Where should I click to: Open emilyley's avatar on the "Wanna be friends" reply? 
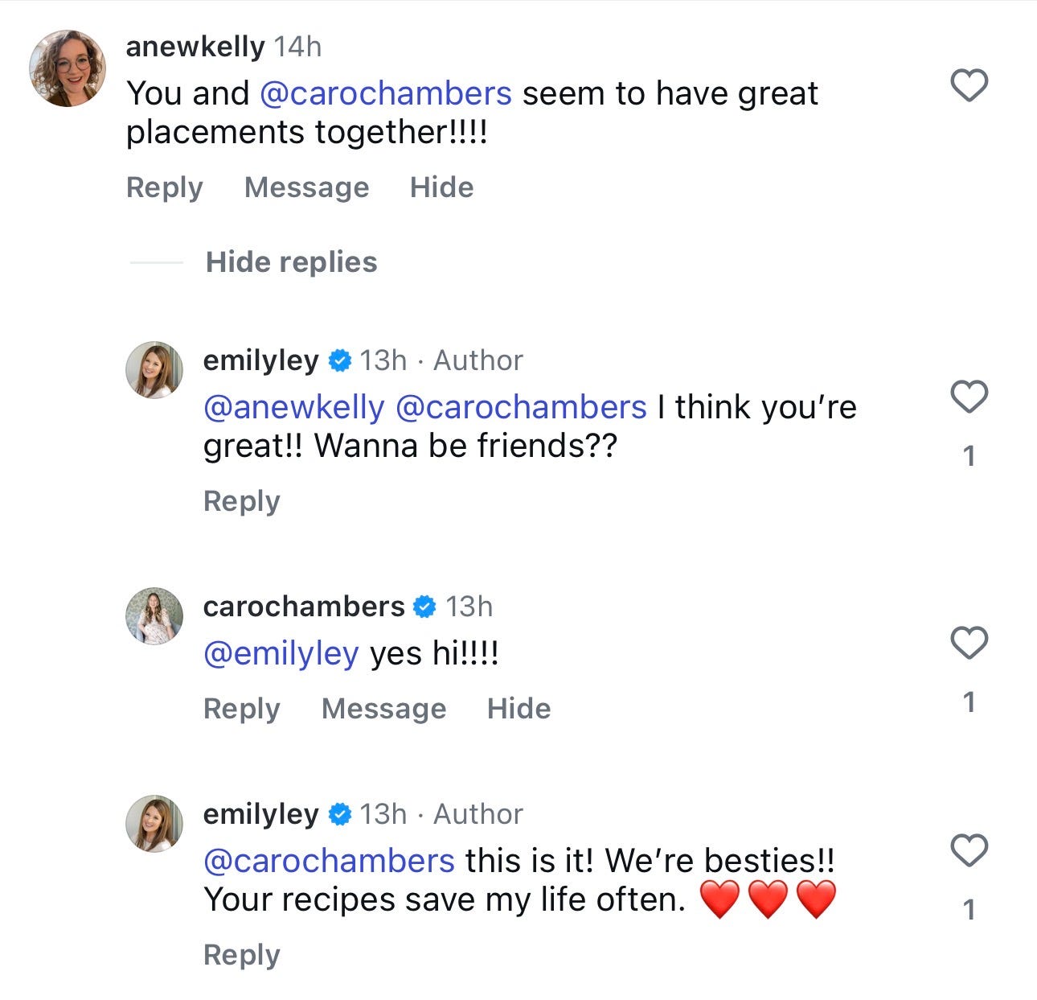(154, 370)
